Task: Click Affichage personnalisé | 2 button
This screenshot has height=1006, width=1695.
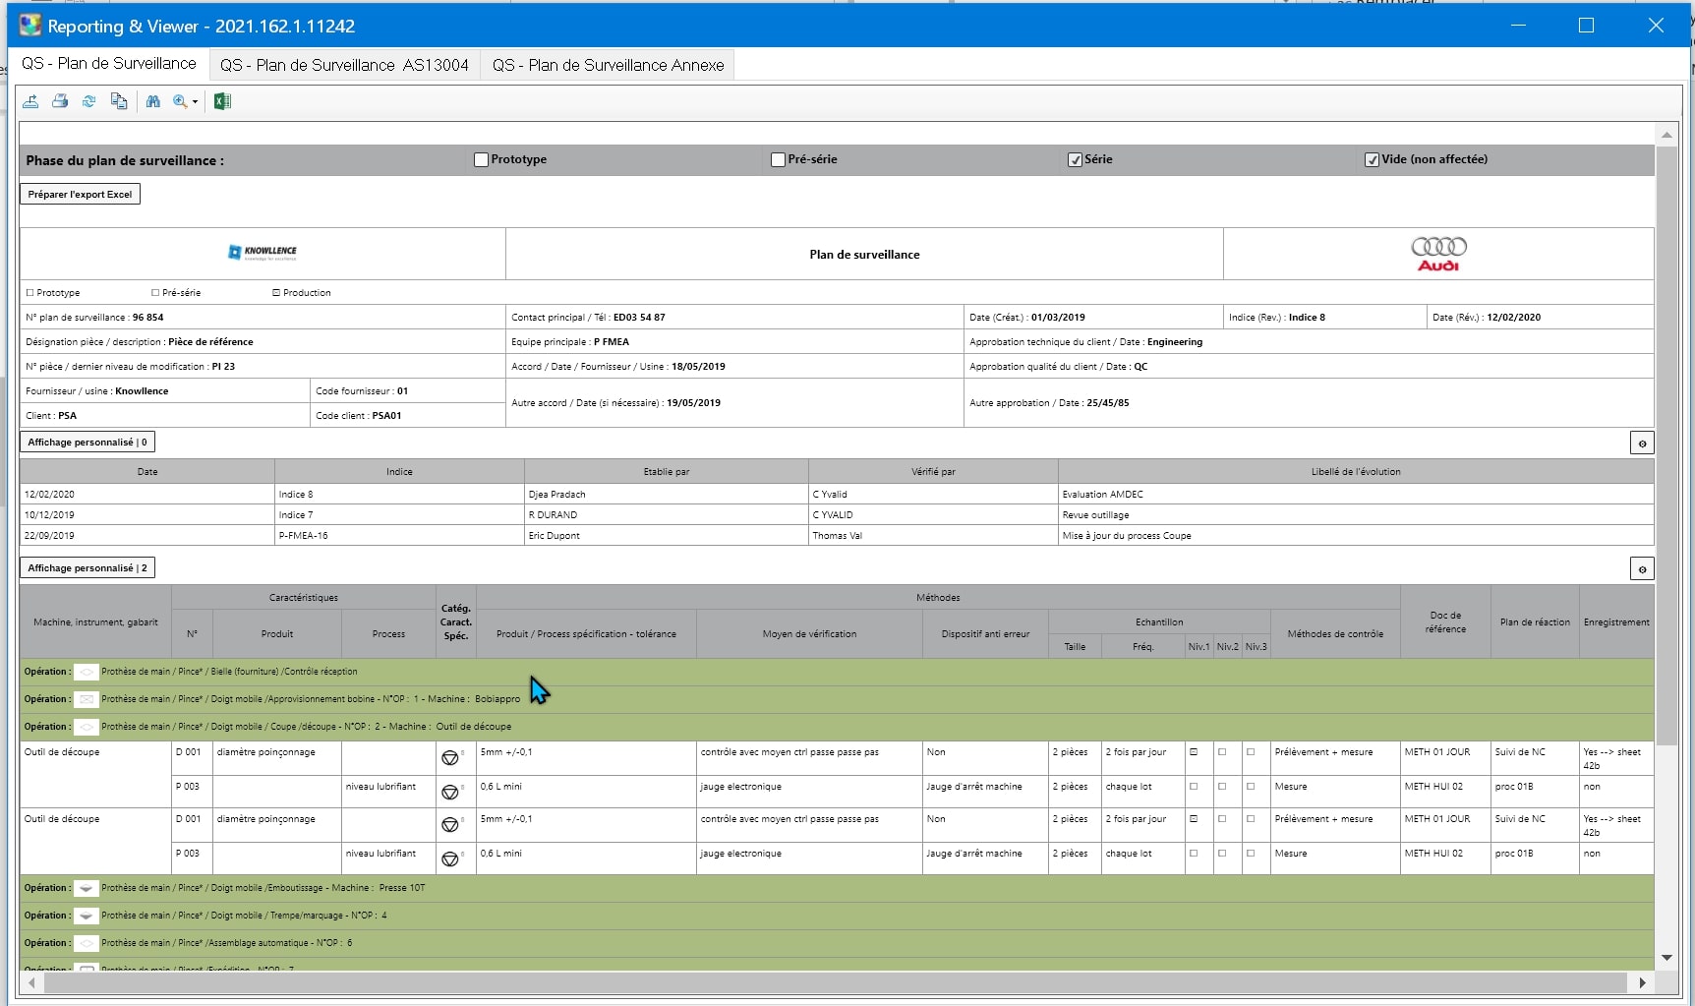Action: click(x=88, y=568)
